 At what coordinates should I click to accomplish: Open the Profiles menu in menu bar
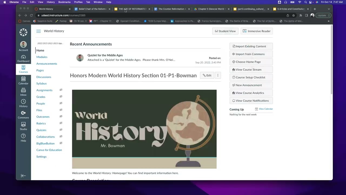point(78,2)
